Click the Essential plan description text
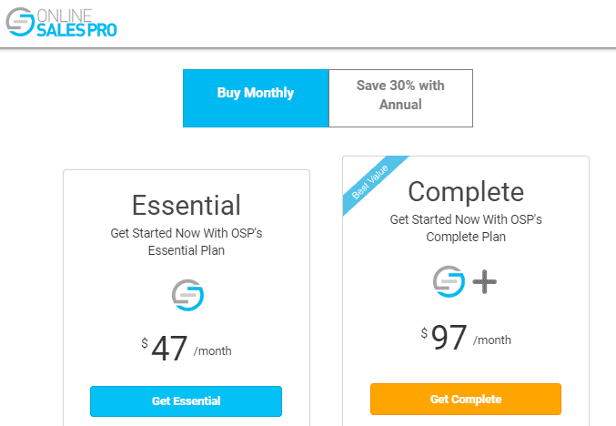The width and height of the screenshot is (616, 426). (187, 242)
